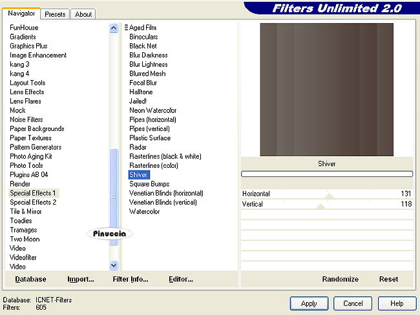Screen dimensions: 420x315
Task: Open Filter Info...
Action: pos(130,279)
